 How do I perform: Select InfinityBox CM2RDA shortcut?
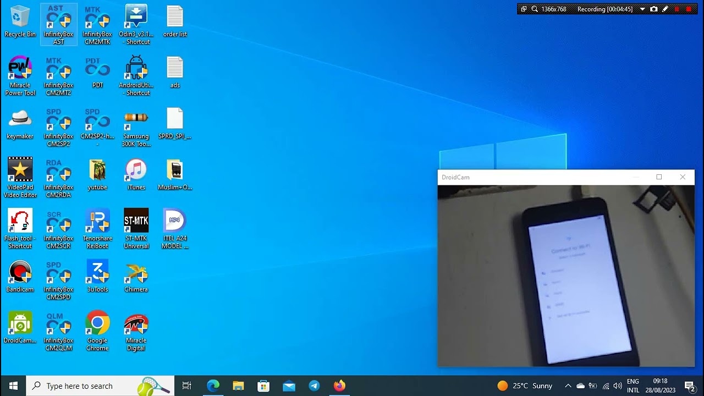(x=59, y=178)
